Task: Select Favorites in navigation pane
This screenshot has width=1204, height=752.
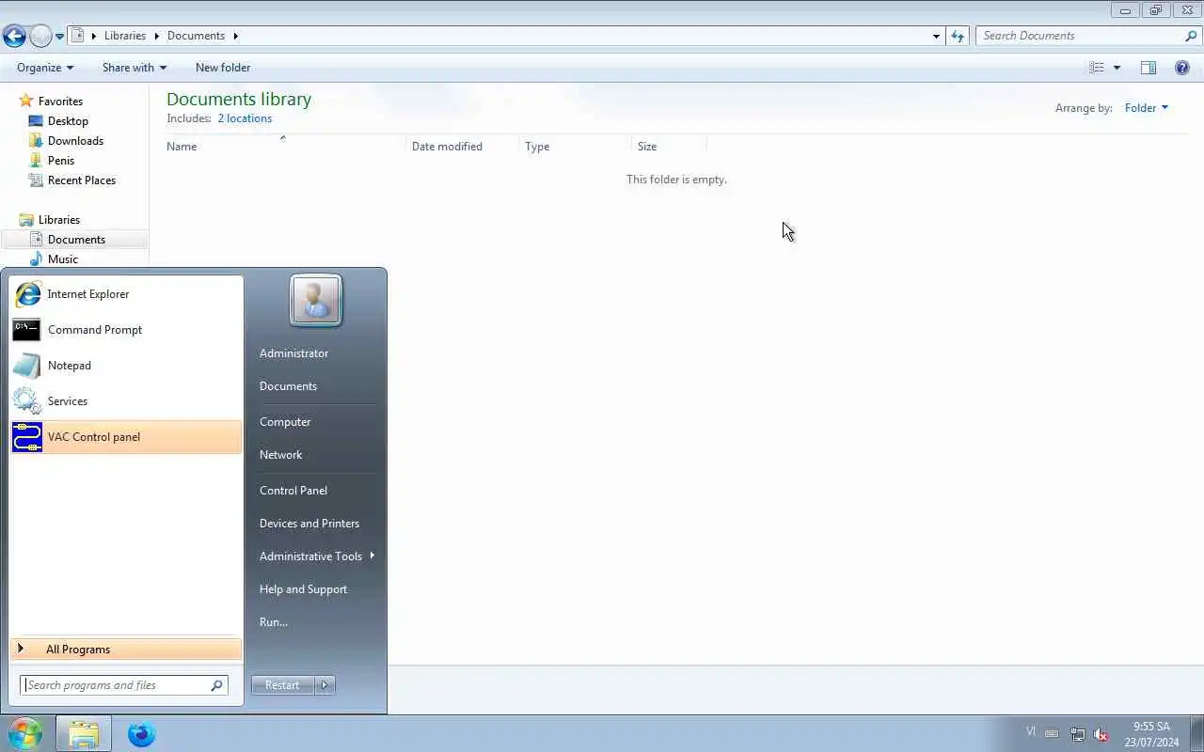Action: (x=60, y=102)
